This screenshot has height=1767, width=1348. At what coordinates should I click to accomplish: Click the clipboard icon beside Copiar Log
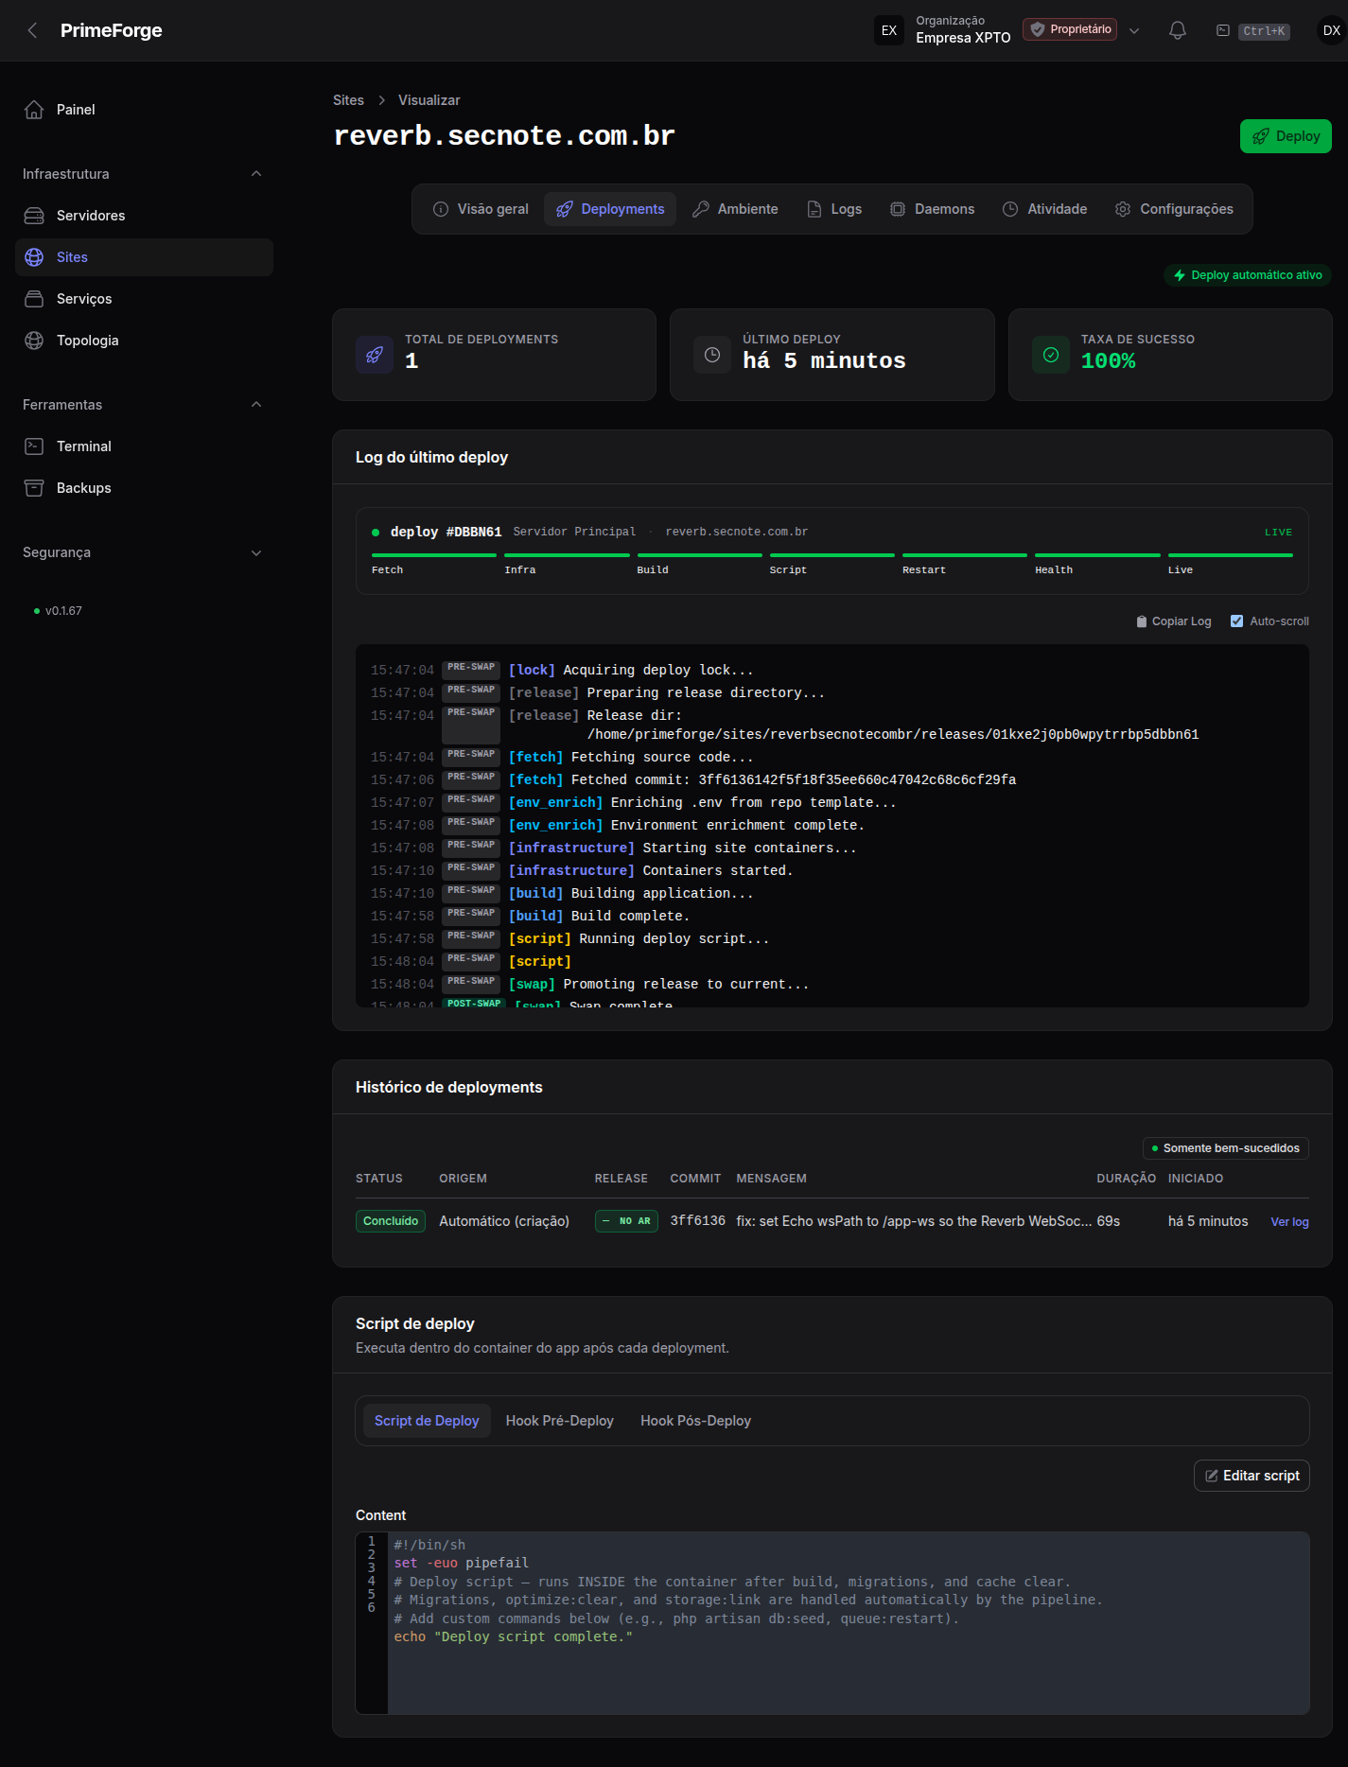pyautogui.click(x=1142, y=621)
